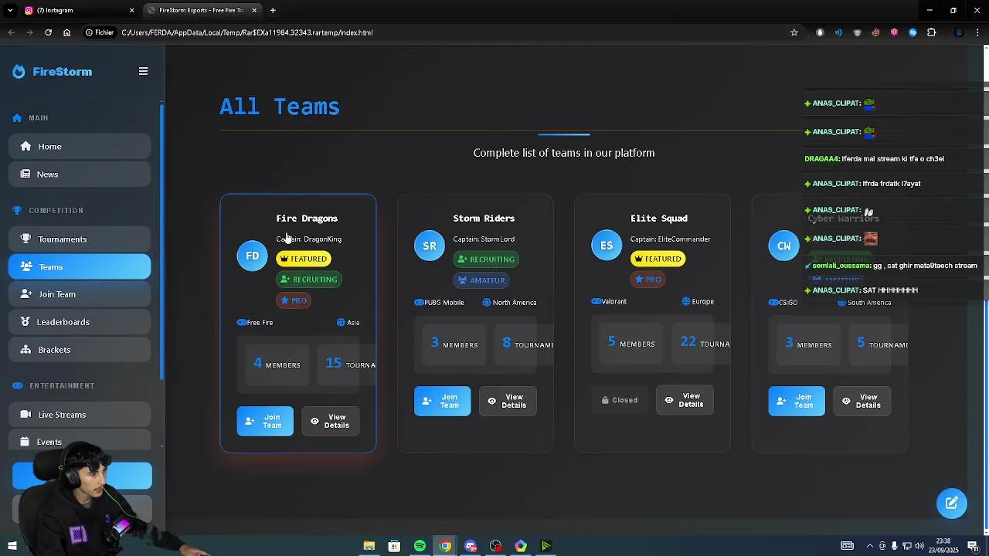The height and width of the screenshot is (556, 989).
Task: Click Fire Dragons Pro badge
Action: click(x=294, y=300)
